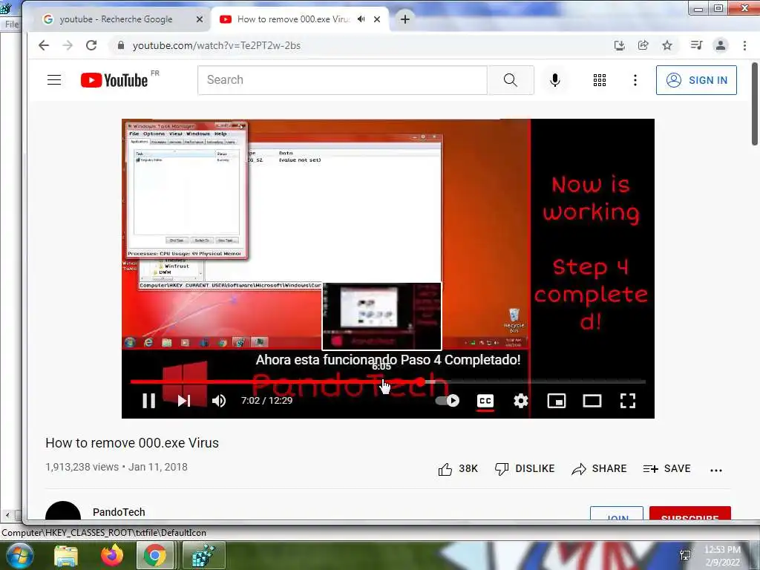Click the address bar URL
This screenshot has height=570, width=760.
[x=217, y=45]
